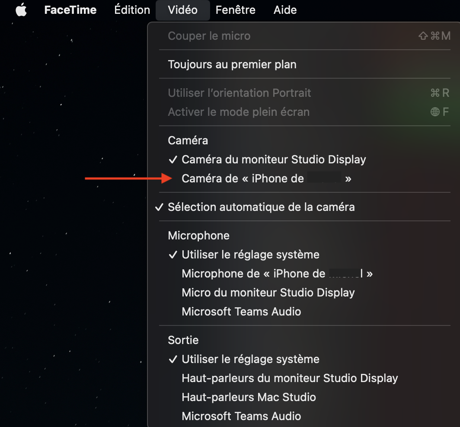The image size is (460, 427).
Task: Select Caméra du moniteur Studio Display
Action: (x=274, y=159)
